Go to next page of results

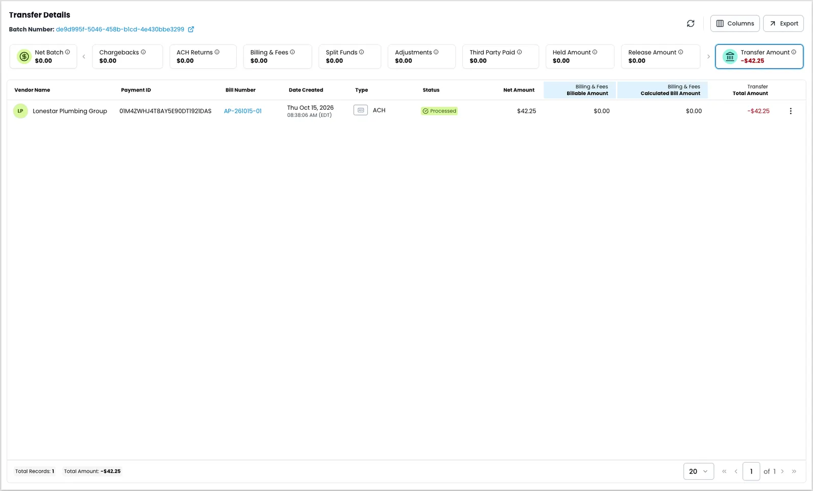coord(783,471)
